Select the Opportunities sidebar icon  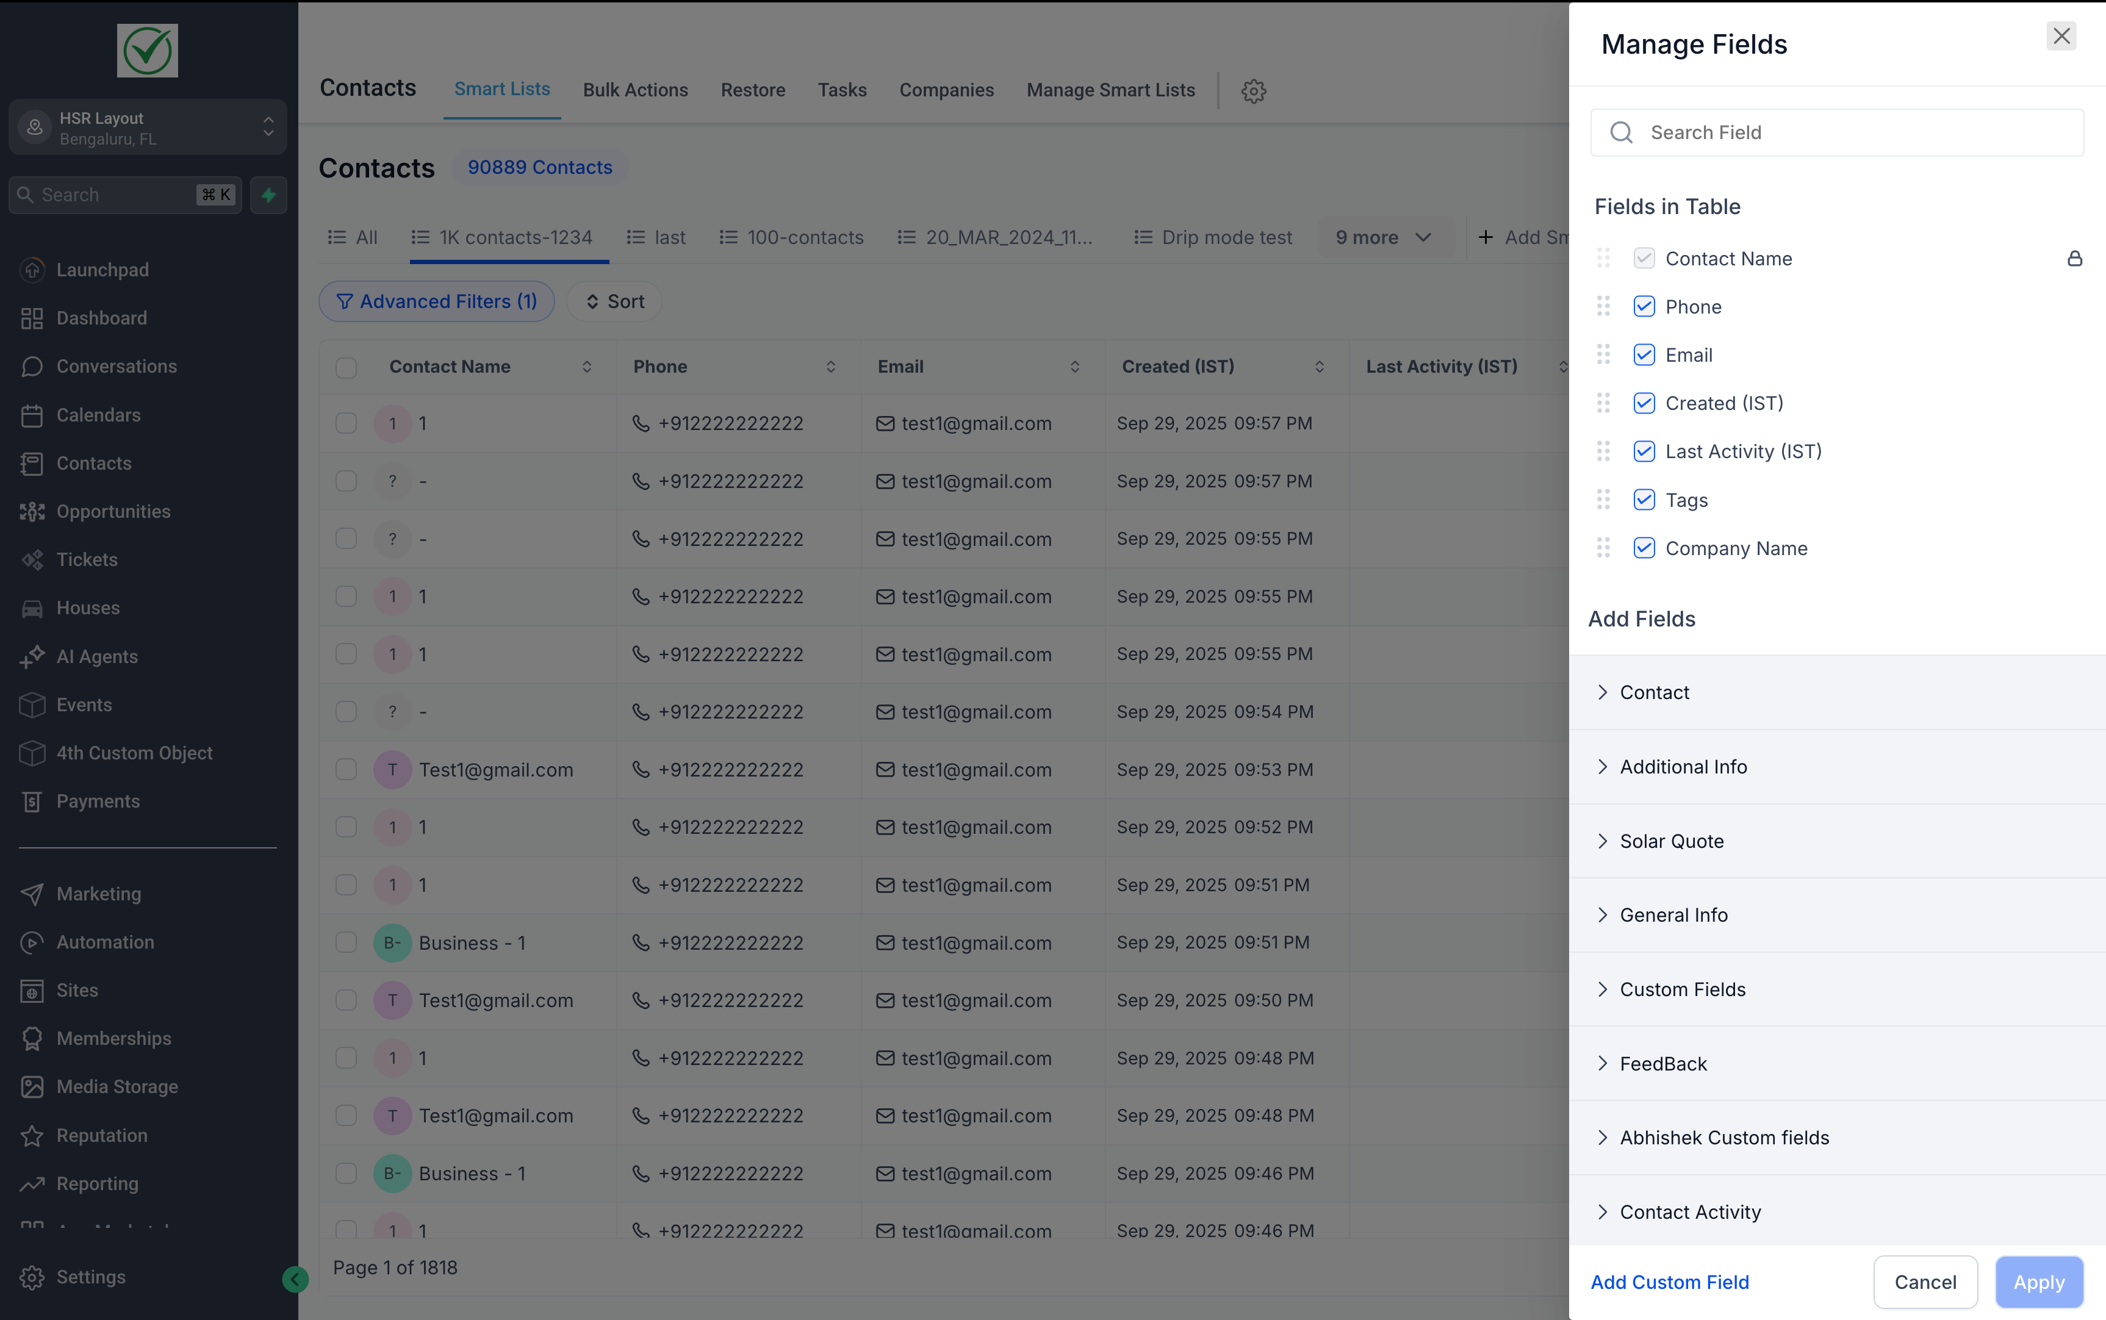pyautogui.click(x=32, y=511)
